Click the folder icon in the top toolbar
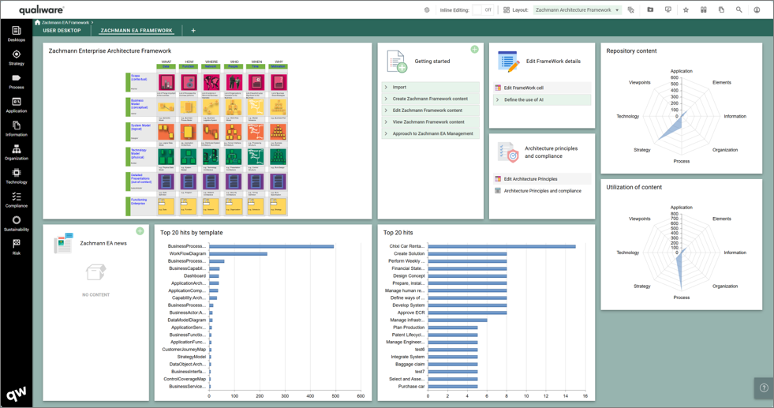 (650, 10)
